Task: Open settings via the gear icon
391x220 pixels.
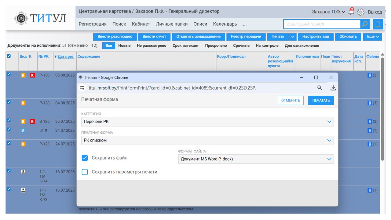Action: (361, 12)
